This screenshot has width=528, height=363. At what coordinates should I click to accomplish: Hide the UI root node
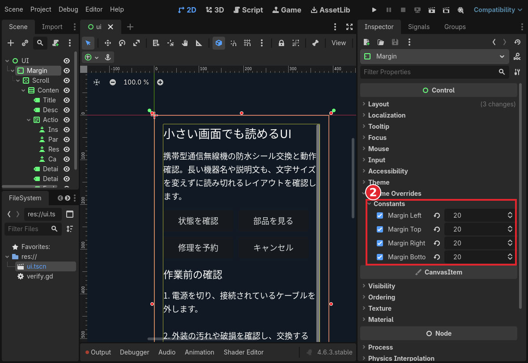pos(67,61)
